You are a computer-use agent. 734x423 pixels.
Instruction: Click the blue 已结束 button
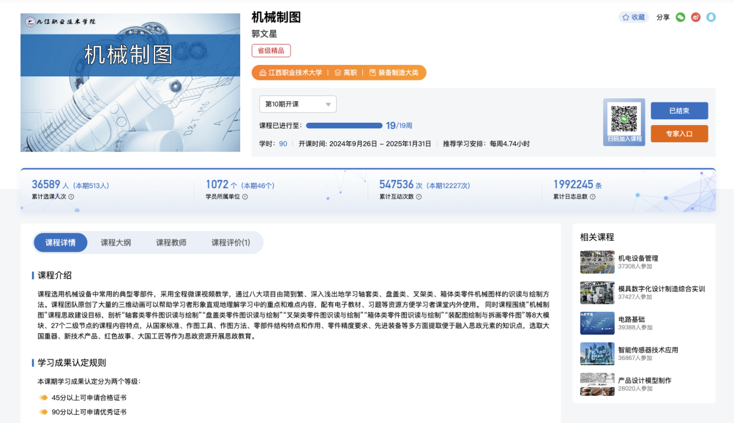(679, 111)
